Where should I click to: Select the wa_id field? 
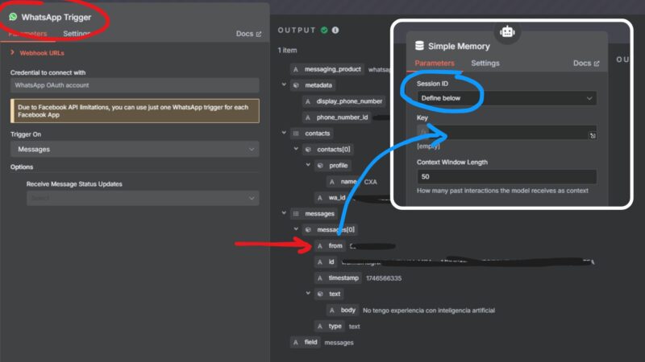pyautogui.click(x=331, y=197)
